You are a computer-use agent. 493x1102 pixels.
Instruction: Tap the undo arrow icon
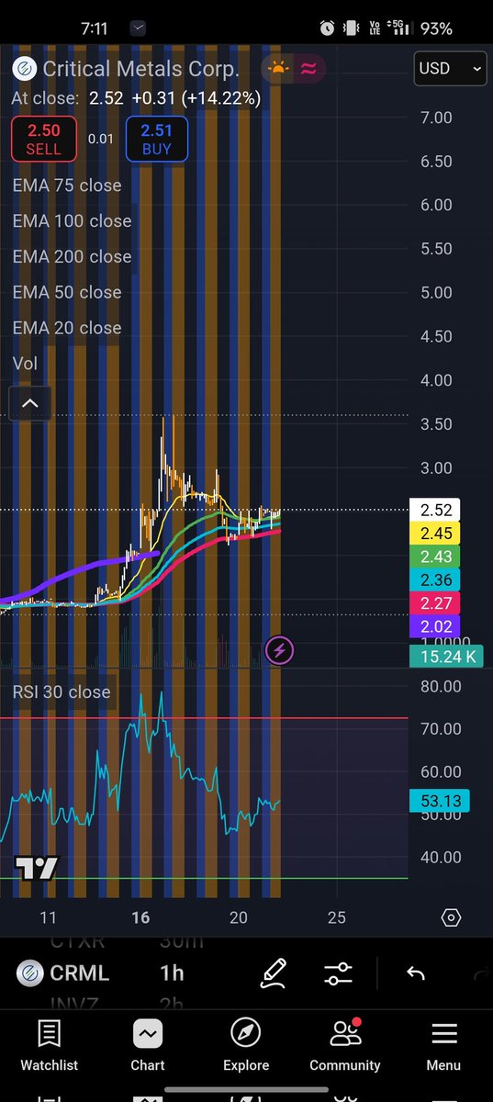[x=415, y=973]
